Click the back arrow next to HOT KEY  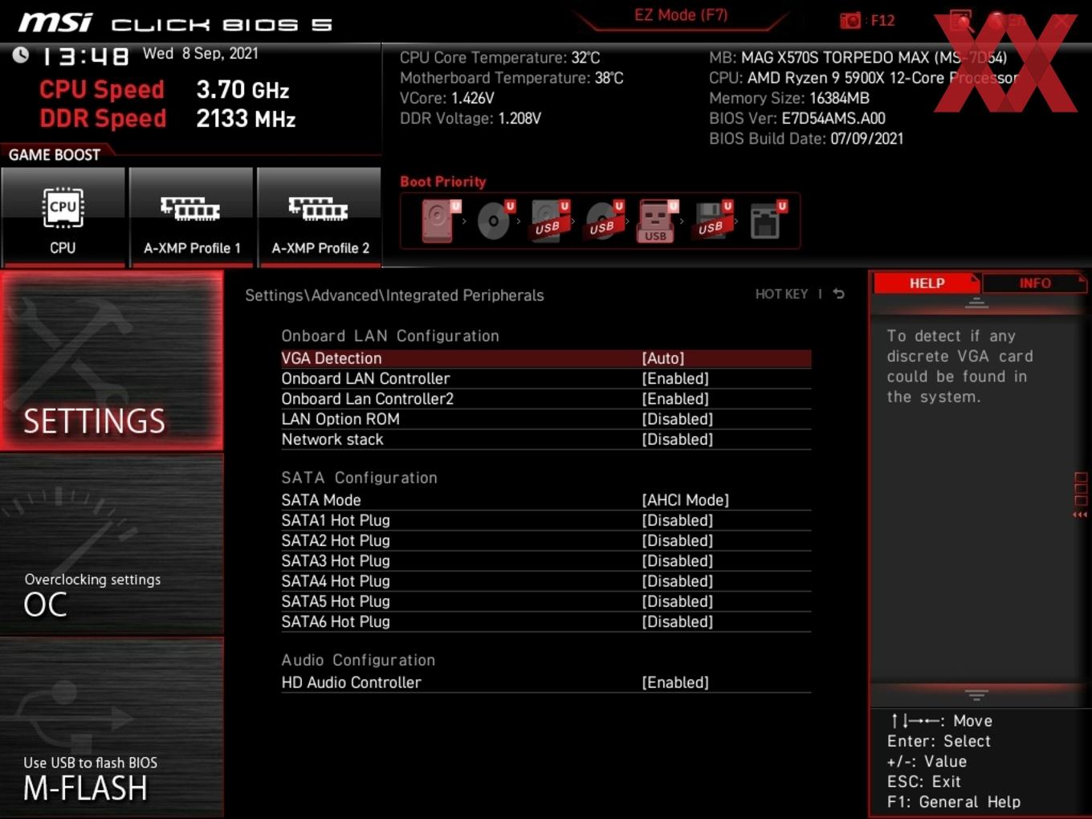(839, 294)
